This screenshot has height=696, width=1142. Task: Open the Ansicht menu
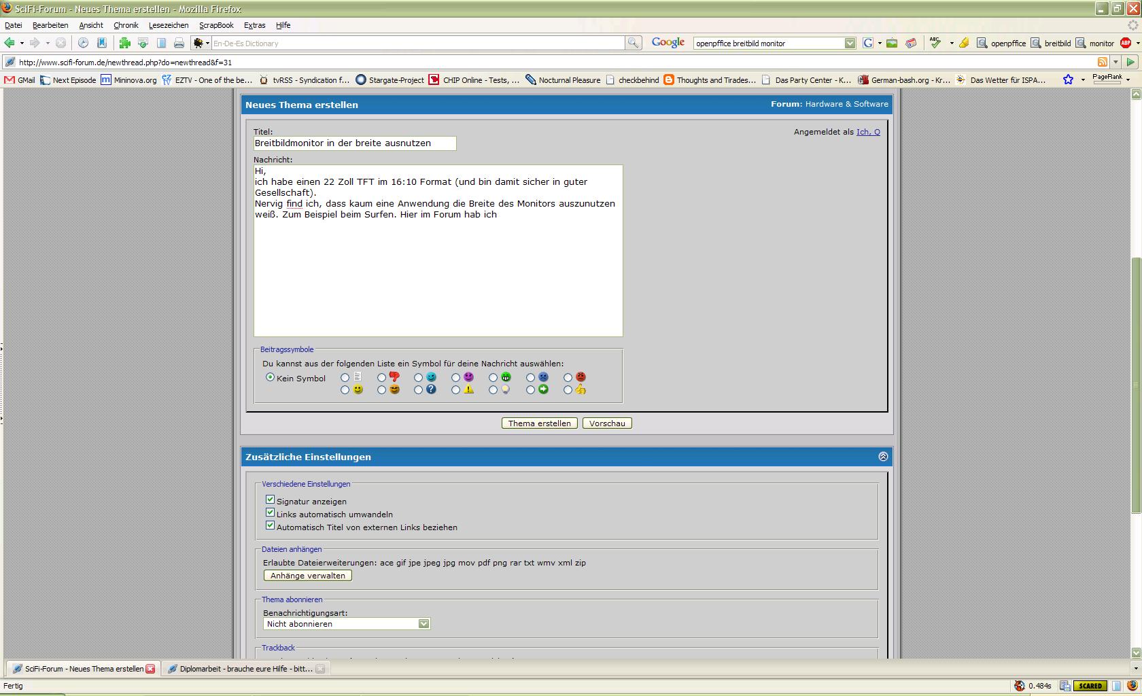[x=91, y=25]
